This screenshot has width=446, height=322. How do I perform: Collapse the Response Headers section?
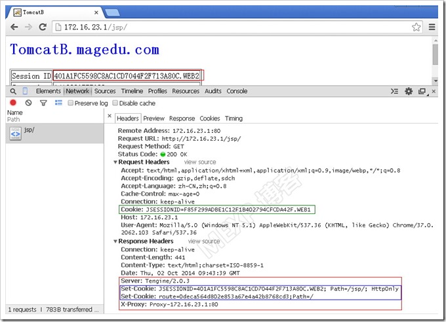(x=115, y=241)
